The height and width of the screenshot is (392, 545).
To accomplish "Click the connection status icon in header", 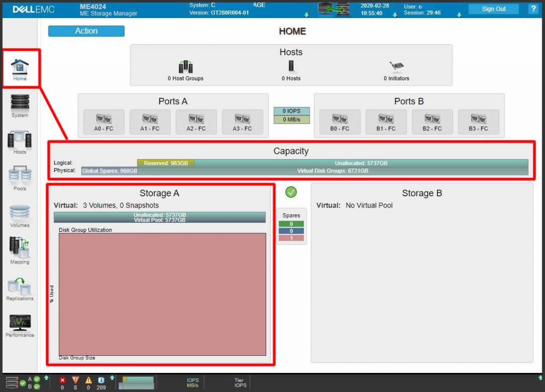I will tap(333, 9).
